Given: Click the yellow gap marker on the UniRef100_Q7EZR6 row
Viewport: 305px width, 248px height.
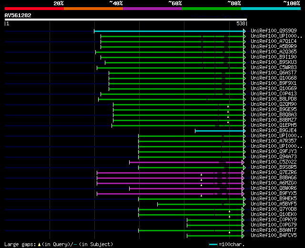Looking at the screenshot, I should [201, 175].
